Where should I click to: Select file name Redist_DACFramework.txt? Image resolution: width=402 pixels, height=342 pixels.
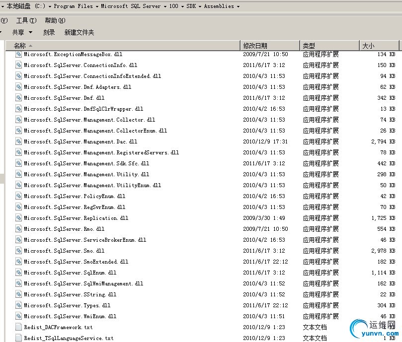[x=58, y=327]
